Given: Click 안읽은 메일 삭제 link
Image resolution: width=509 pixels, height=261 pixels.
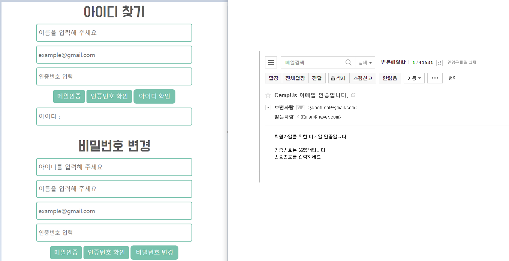Looking at the screenshot, I should click(x=461, y=62).
